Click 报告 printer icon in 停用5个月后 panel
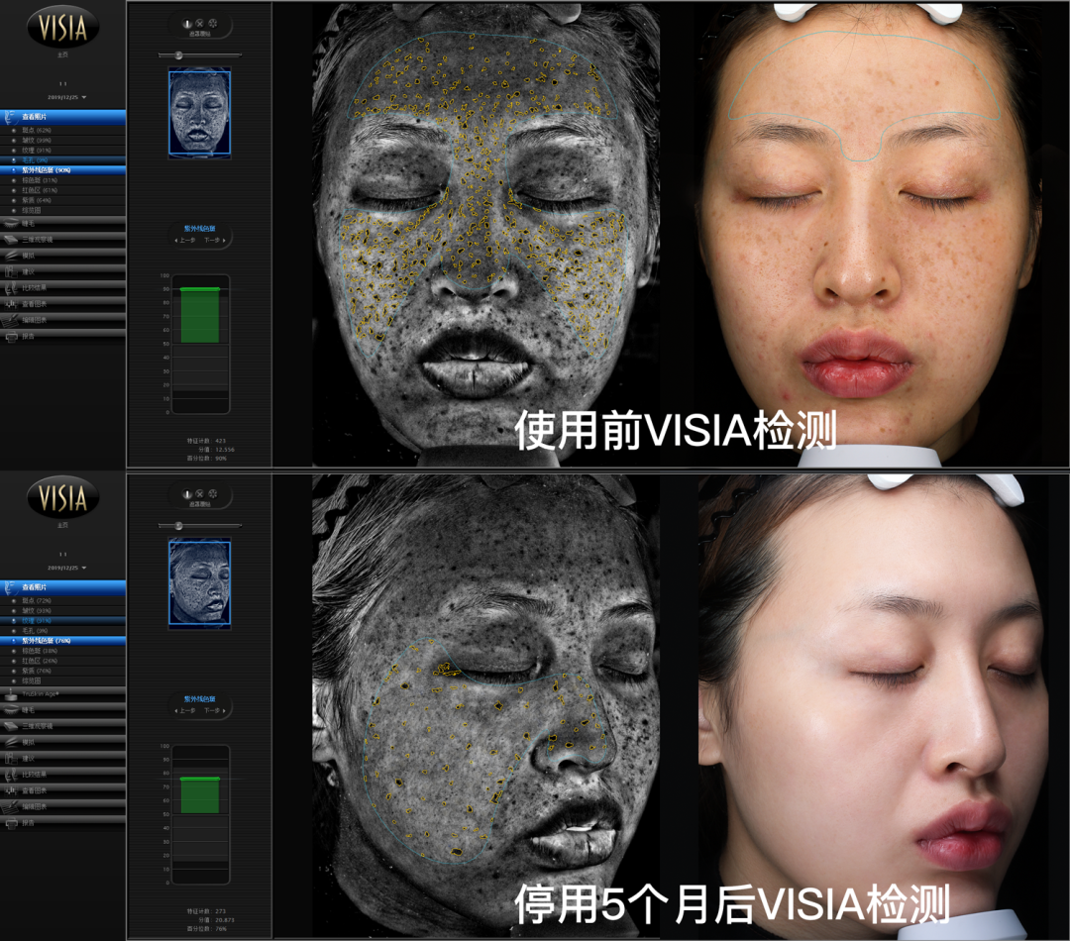Screen dimensions: 1070x941 tap(11, 823)
